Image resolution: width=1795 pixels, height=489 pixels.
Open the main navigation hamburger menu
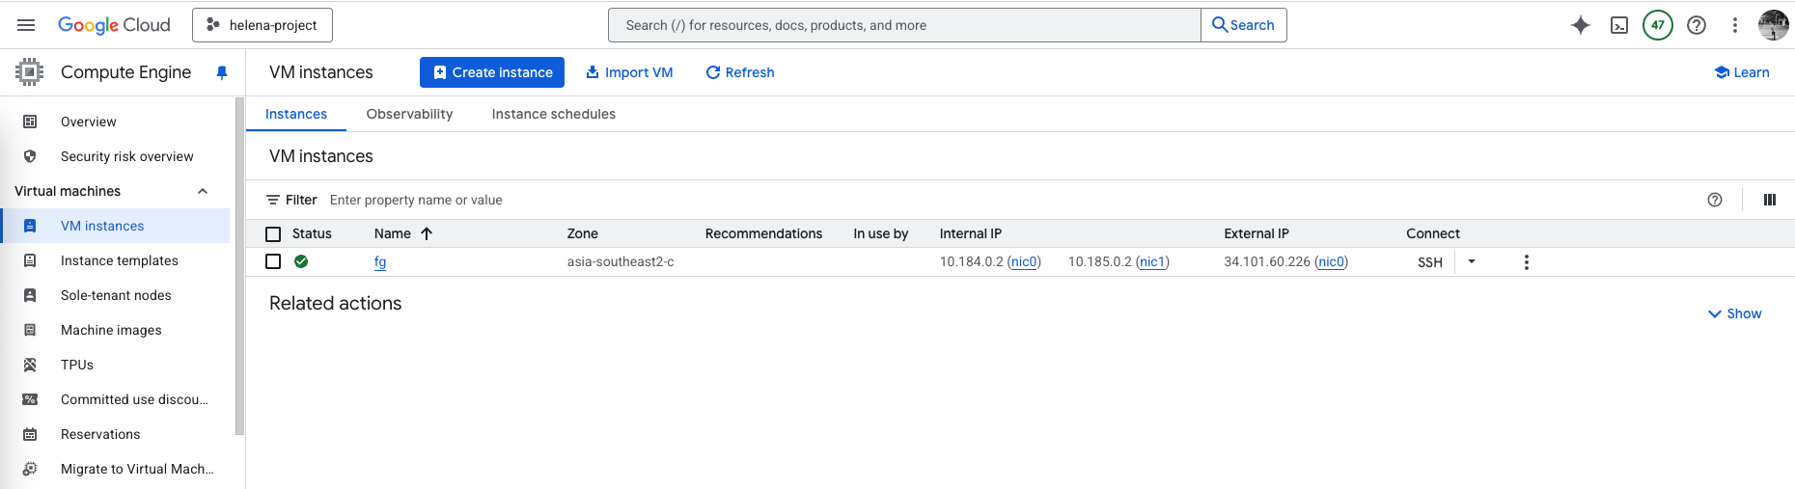[x=26, y=25]
